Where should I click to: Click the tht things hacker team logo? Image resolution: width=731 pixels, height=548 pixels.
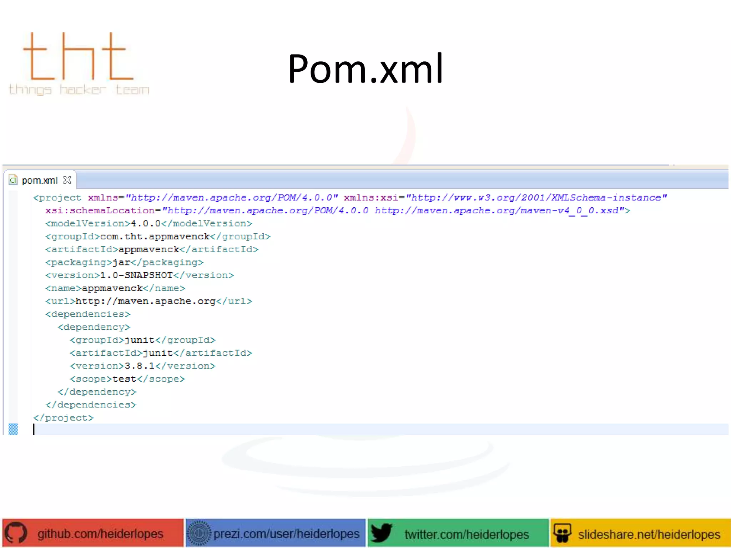(79, 64)
